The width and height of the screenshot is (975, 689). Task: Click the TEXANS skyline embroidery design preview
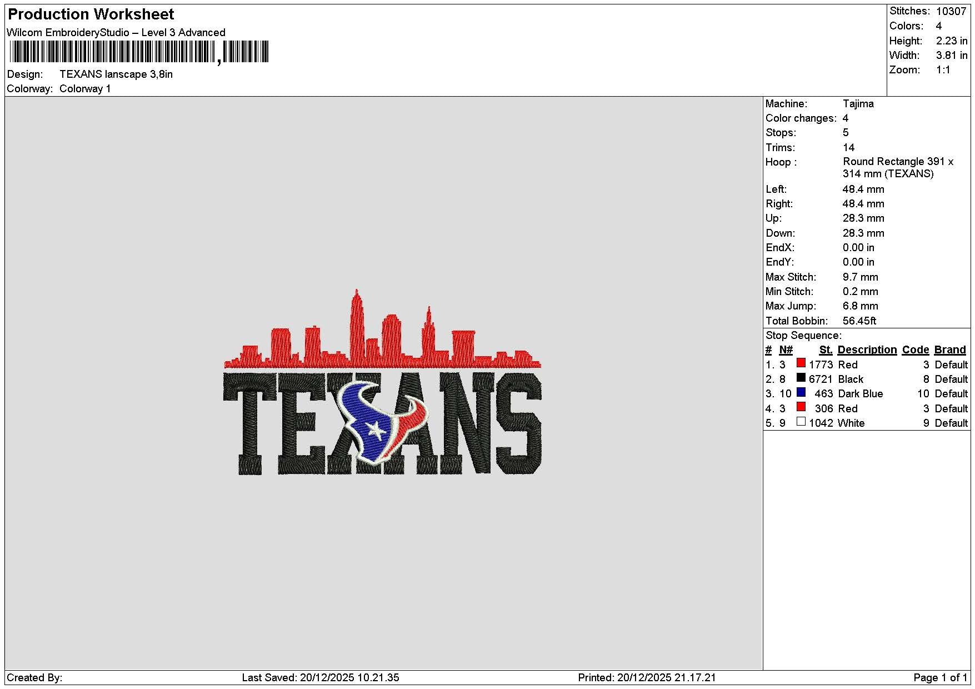click(x=382, y=382)
